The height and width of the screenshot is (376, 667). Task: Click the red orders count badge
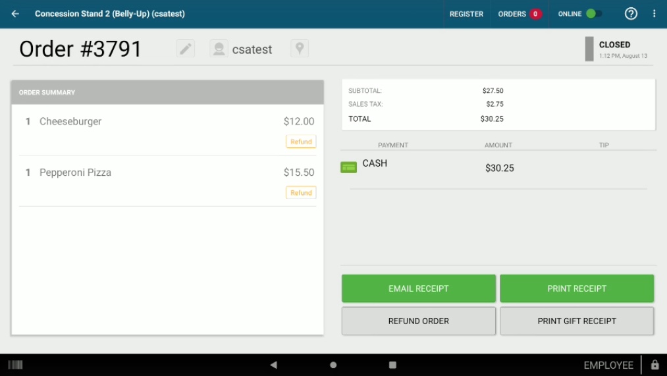click(535, 14)
